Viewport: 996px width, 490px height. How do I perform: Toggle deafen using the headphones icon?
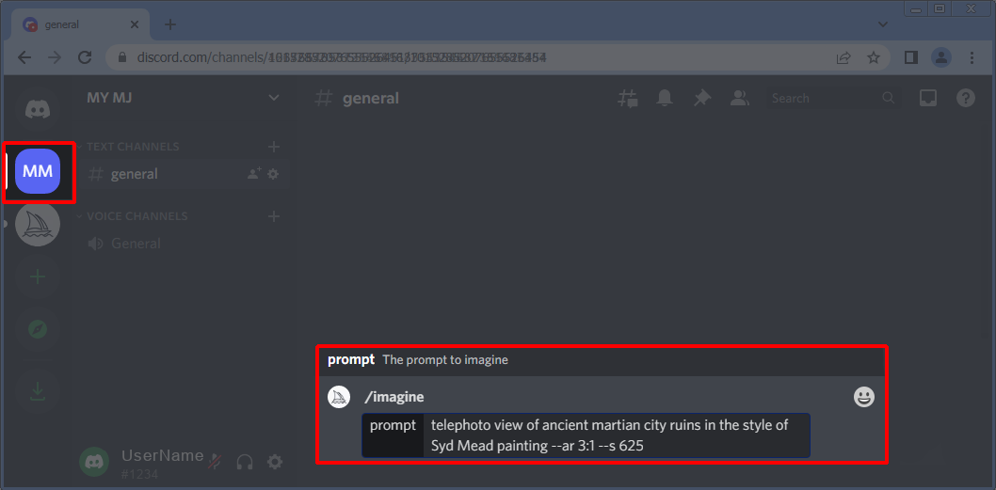point(245,462)
